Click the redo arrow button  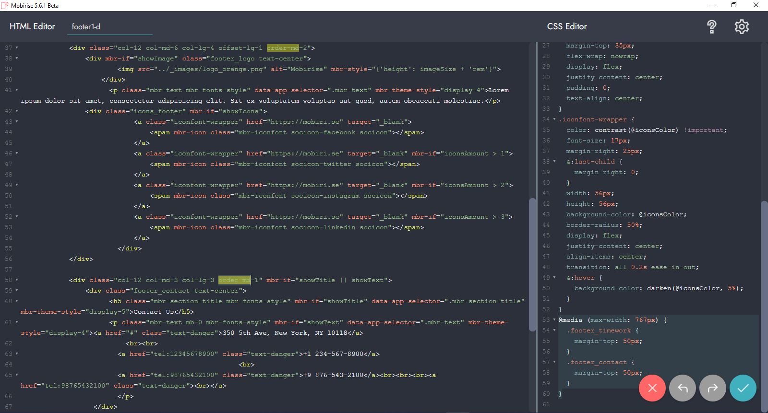[713, 388]
